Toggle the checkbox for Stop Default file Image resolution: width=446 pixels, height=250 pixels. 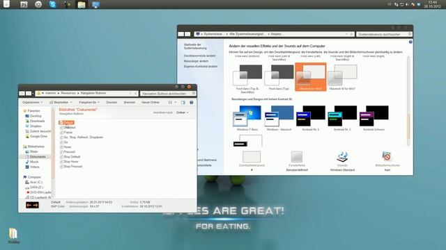pos(61,156)
